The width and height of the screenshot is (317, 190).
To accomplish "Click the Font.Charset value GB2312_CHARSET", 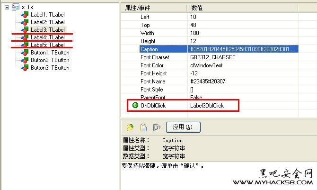I will (x=212, y=57).
